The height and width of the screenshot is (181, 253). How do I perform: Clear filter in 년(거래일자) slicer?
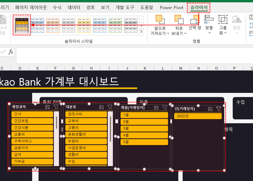coord(219,109)
